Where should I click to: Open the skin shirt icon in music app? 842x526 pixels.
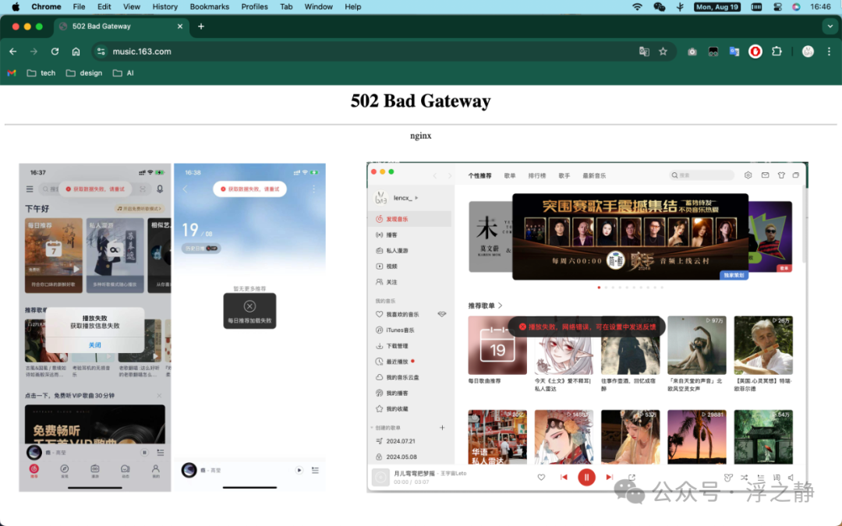(x=781, y=175)
